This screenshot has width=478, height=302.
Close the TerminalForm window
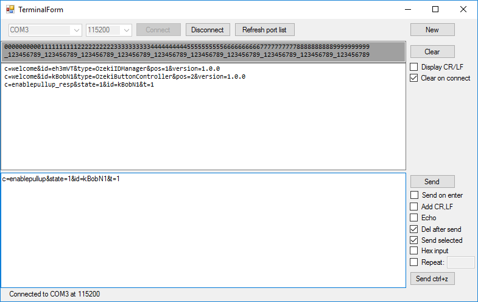click(463, 10)
